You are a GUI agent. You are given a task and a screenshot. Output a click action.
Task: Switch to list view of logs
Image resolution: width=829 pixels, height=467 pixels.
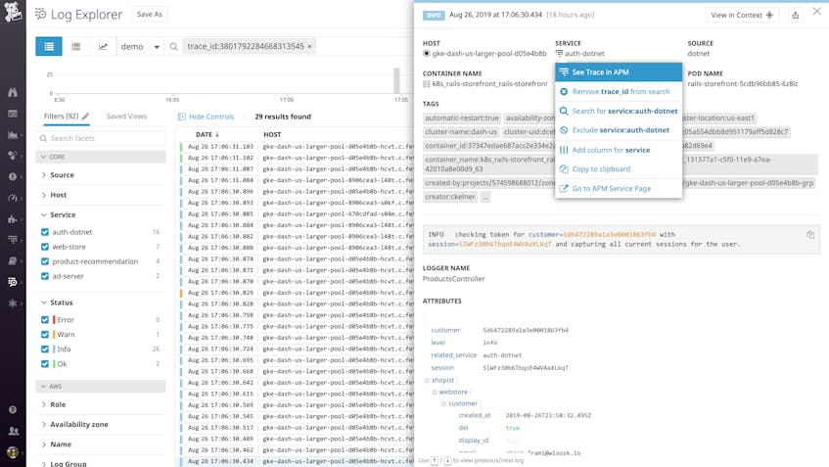point(49,47)
